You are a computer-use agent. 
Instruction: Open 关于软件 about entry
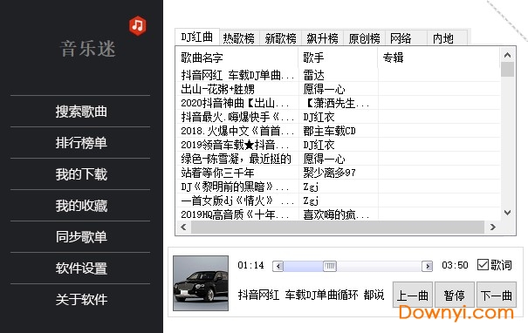point(81,299)
